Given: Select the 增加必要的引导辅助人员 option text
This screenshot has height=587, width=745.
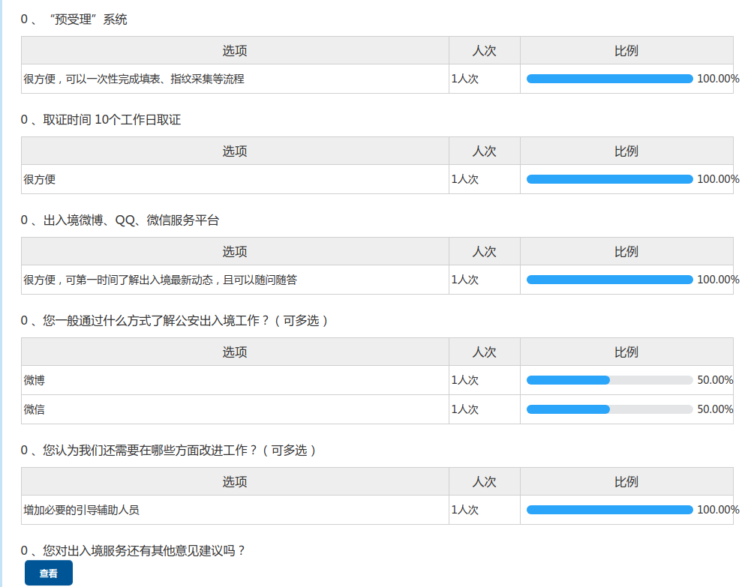Looking at the screenshot, I should [81, 510].
